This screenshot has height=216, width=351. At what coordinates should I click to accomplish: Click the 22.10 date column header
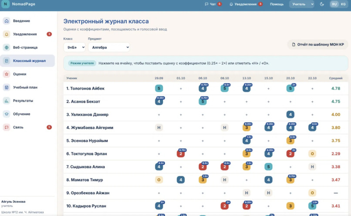pos(312,78)
